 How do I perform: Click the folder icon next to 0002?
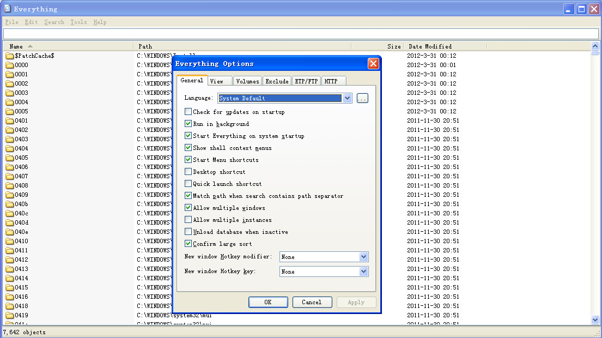tap(10, 84)
